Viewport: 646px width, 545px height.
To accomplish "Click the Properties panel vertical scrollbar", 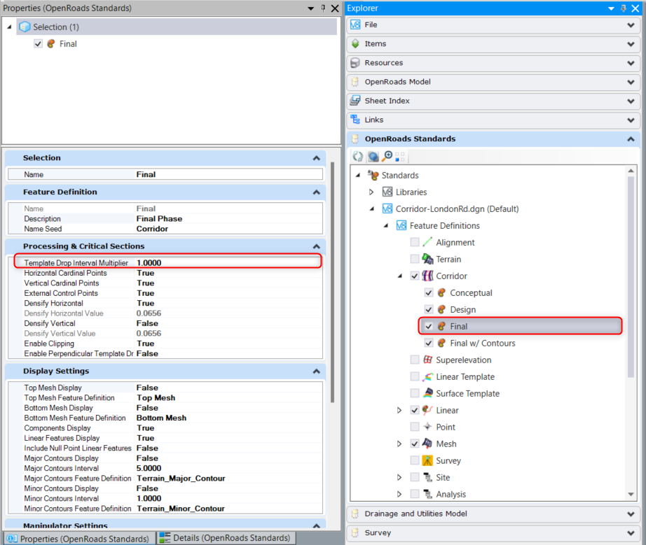I will coord(333,283).
